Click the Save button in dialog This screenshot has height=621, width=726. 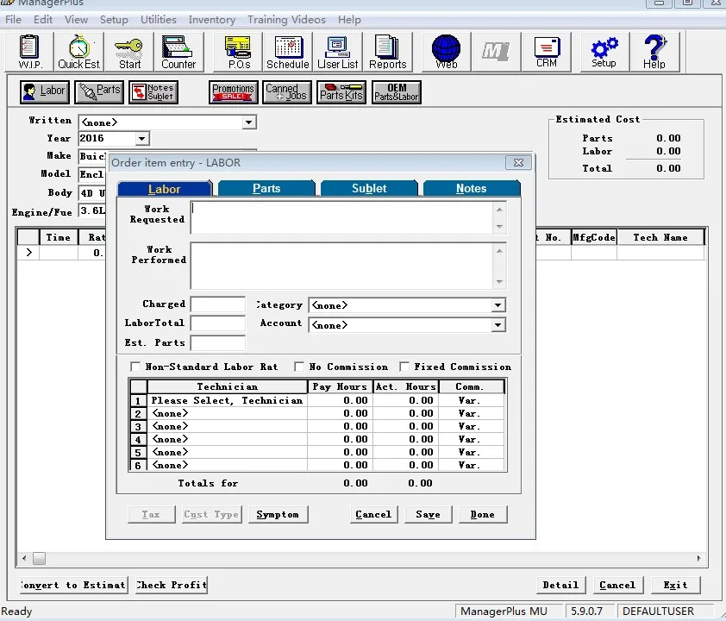[429, 514]
